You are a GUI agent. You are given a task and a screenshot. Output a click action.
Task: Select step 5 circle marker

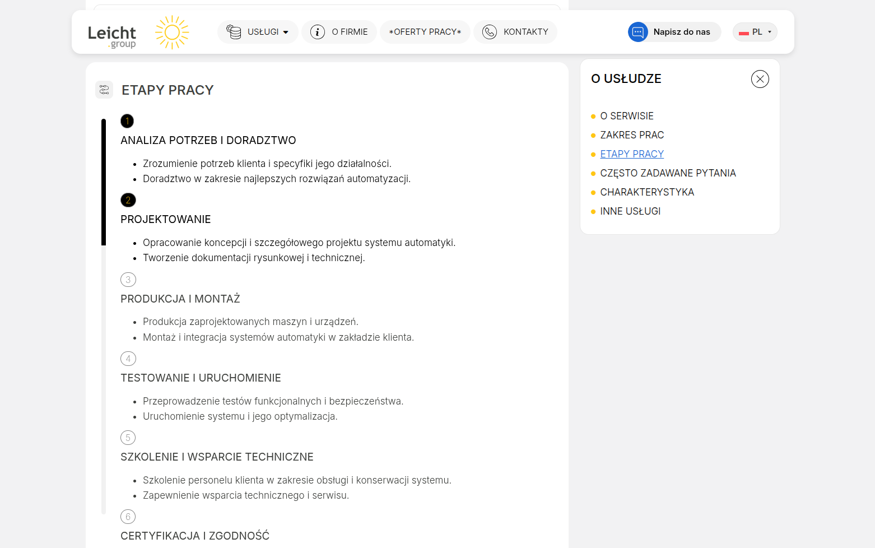pyautogui.click(x=128, y=438)
